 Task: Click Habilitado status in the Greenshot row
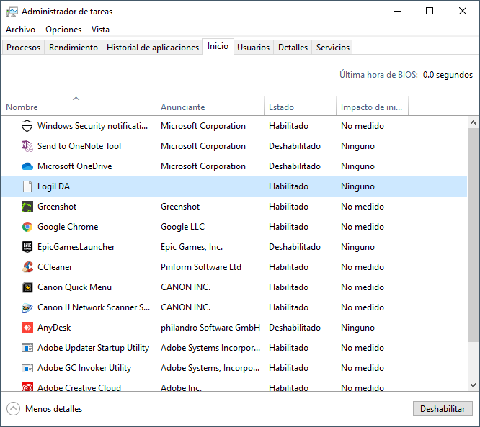point(288,207)
